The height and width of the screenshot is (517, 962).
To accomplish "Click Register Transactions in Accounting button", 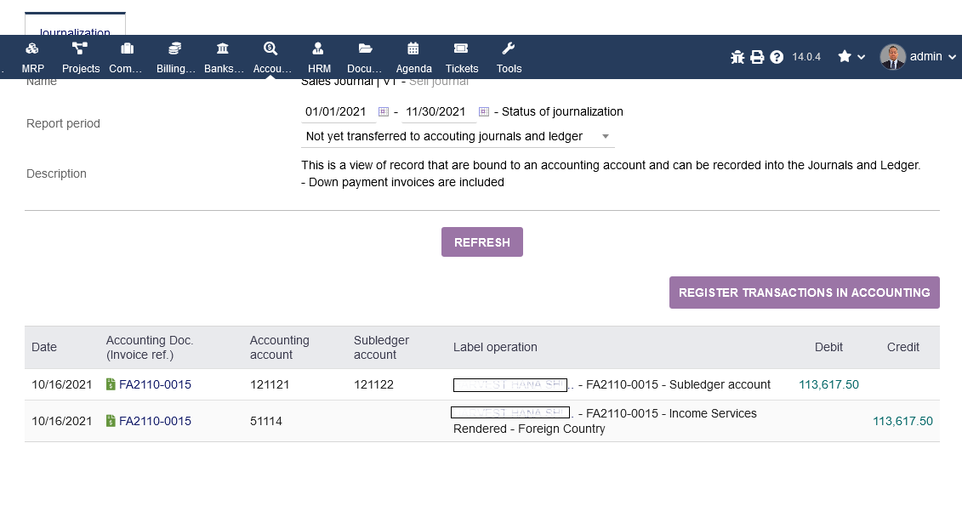I will tap(804, 293).
